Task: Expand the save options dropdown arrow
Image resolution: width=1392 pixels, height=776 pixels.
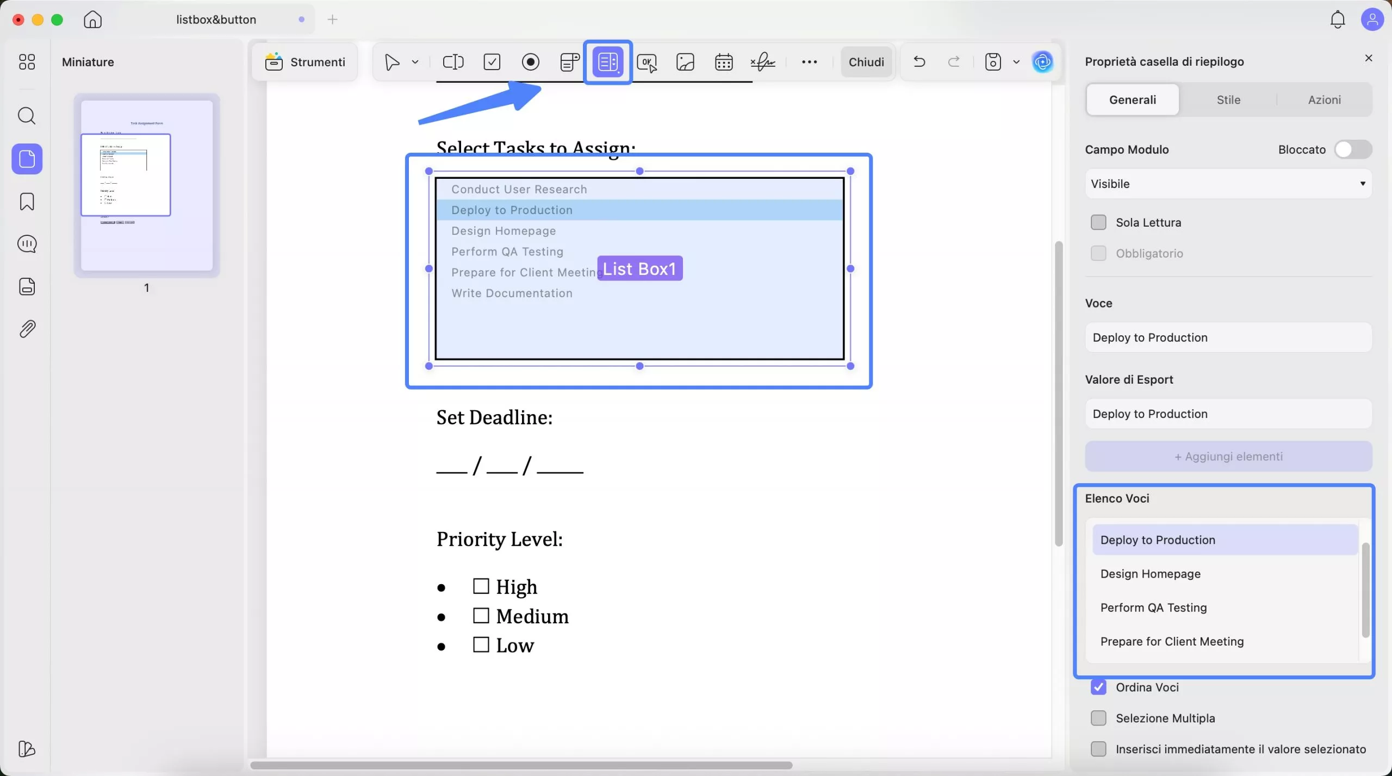Action: [1016, 62]
